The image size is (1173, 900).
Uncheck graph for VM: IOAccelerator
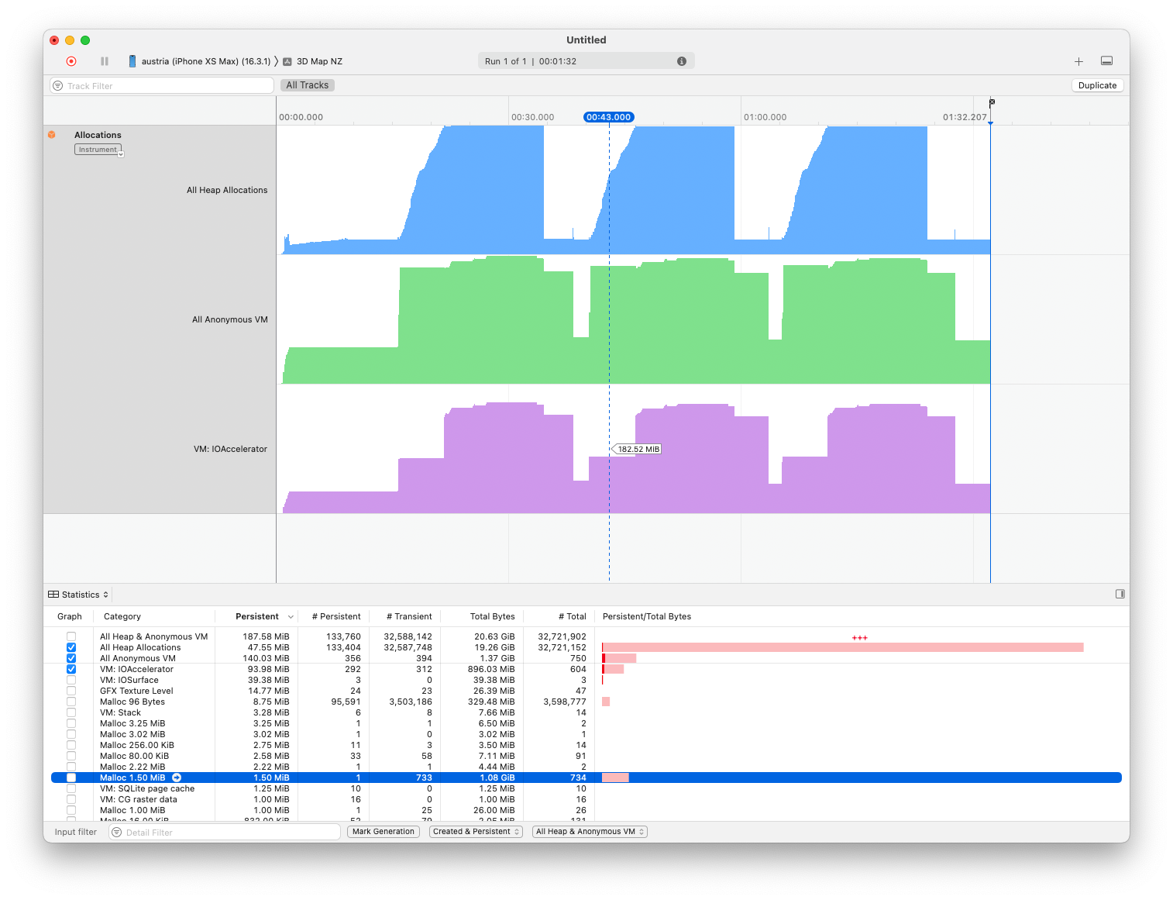(71, 669)
